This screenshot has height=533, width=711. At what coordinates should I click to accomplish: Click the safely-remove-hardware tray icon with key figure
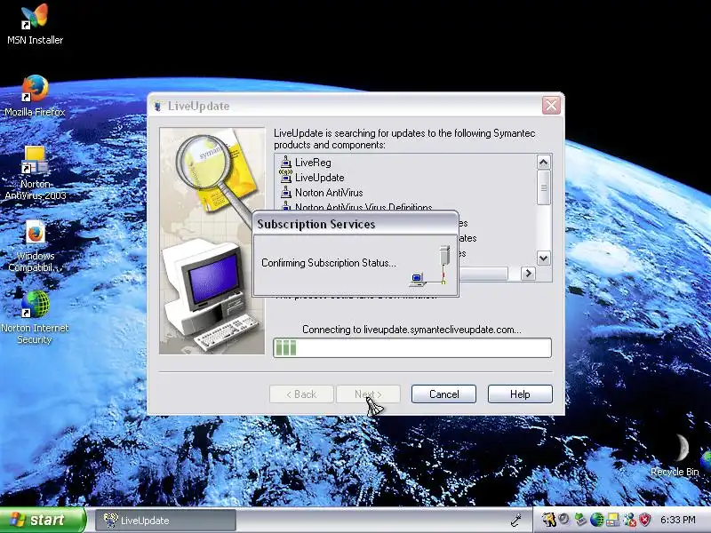point(548,520)
